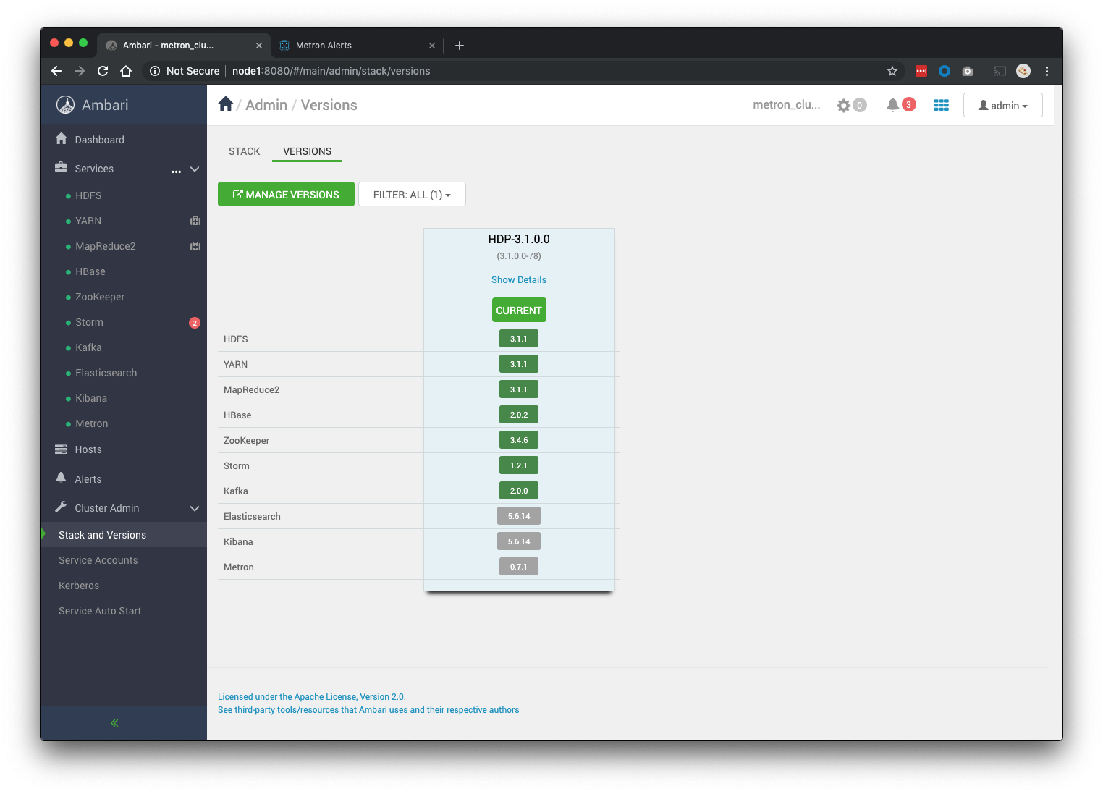
Task: Select the VERSIONS tab
Action: point(308,151)
